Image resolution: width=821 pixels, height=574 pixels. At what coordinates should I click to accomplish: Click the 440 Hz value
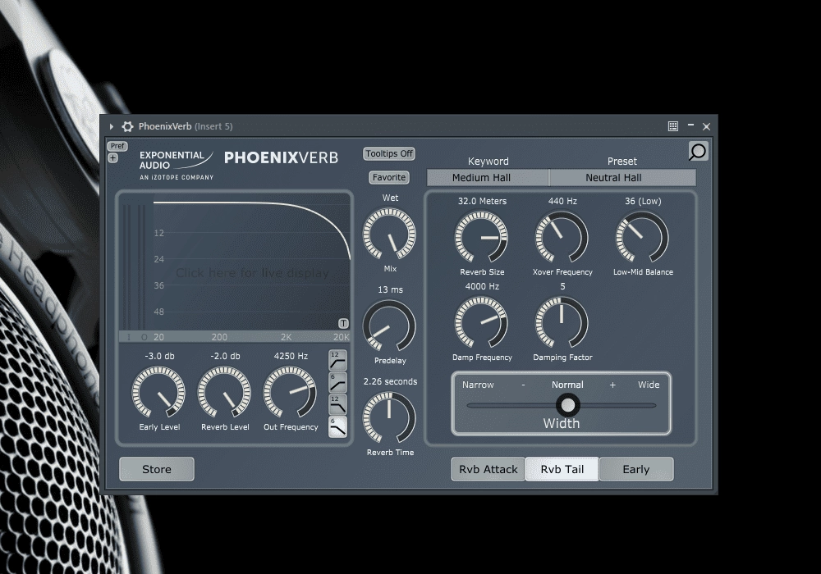(x=562, y=201)
